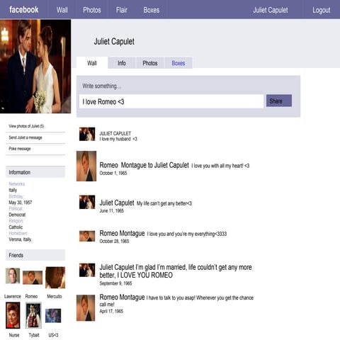
Task: Click the facebook logo in header
Action: tap(24, 10)
